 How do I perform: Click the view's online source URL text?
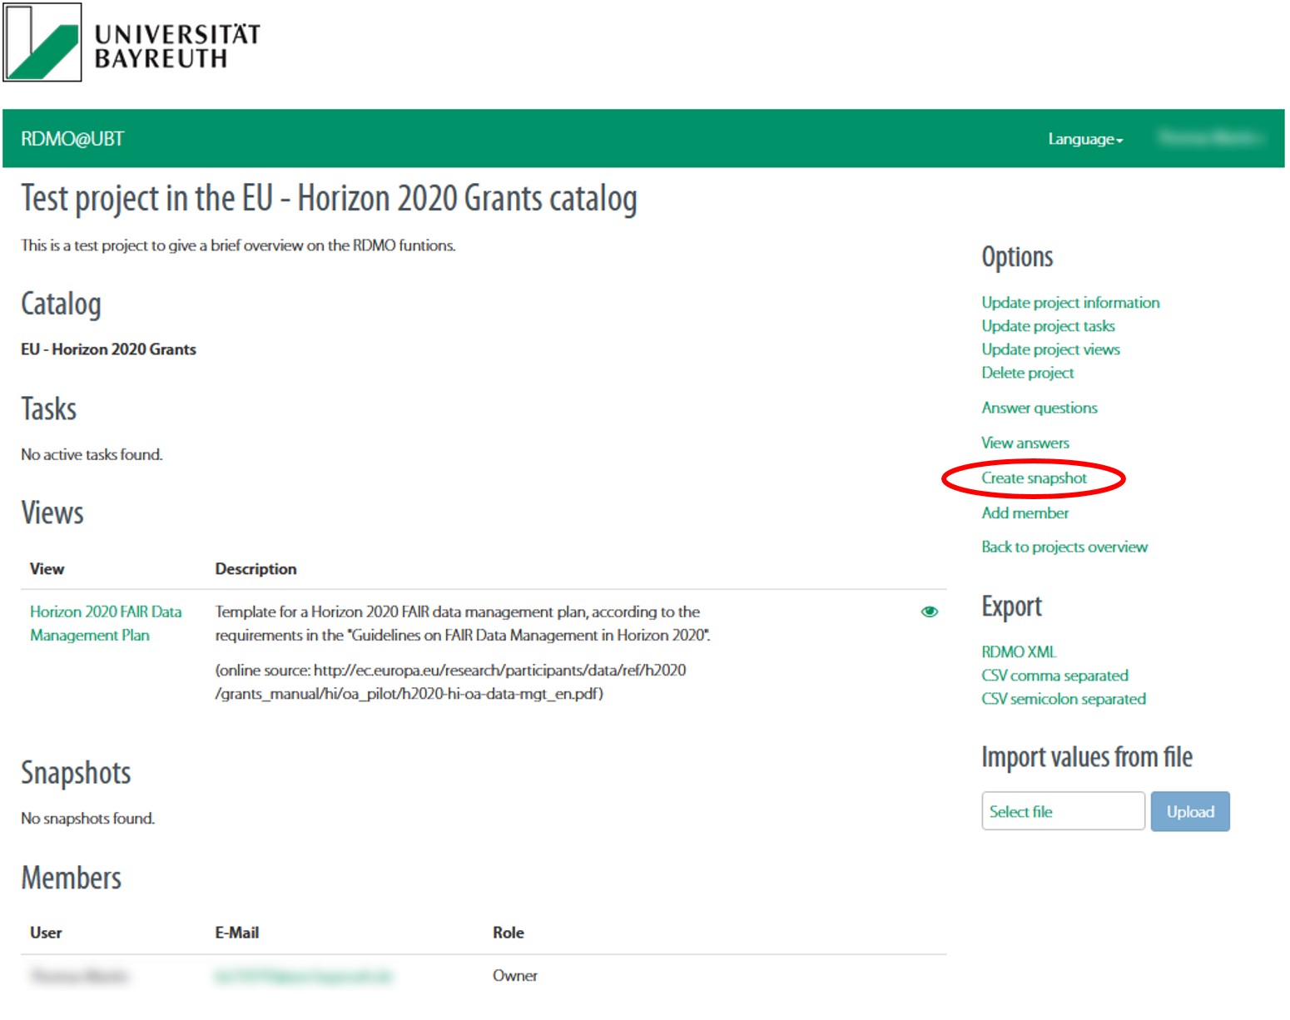(450, 682)
